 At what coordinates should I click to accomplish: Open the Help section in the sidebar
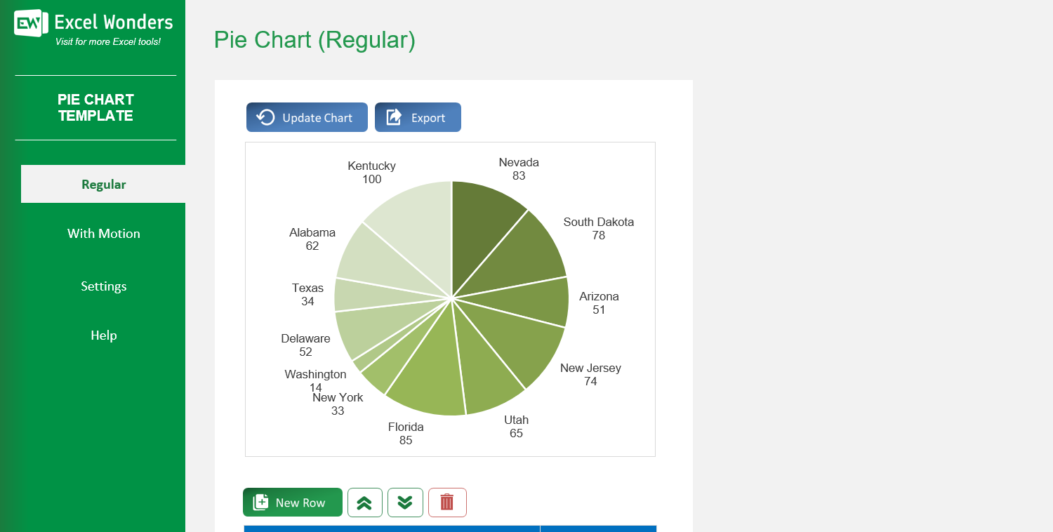coord(103,335)
